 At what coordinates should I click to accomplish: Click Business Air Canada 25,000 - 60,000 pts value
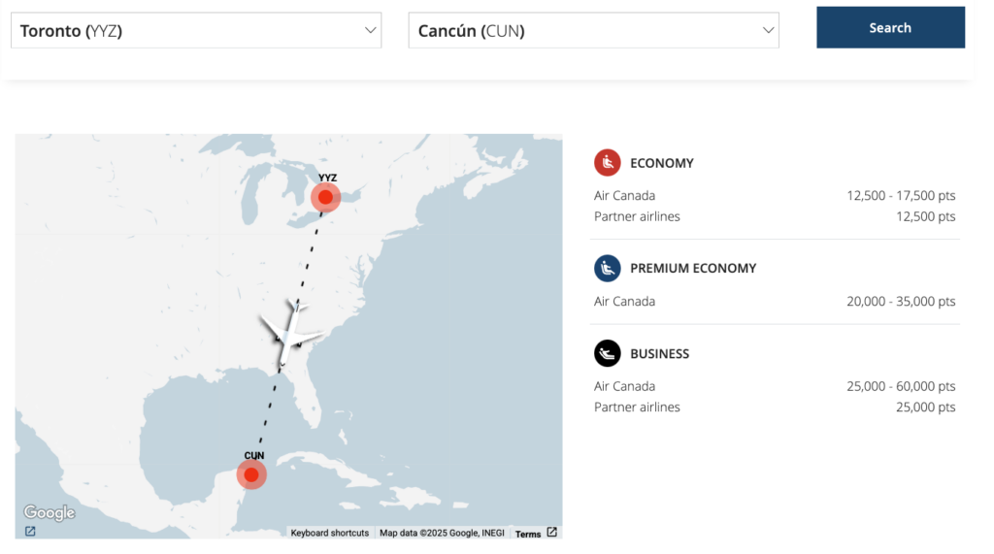pos(901,386)
